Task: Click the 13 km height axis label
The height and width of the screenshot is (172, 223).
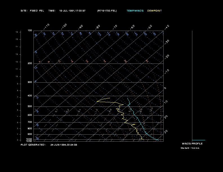Action: tap(17, 54)
